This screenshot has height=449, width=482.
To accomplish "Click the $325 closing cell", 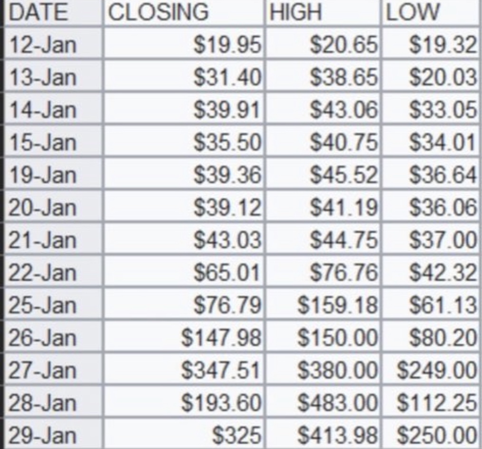I will tap(236, 435).
